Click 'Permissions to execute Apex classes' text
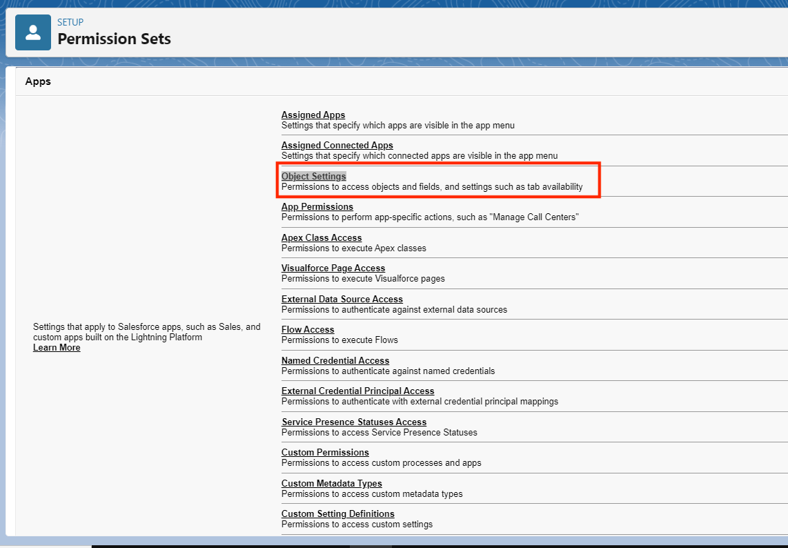The image size is (788, 548). tap(354, 248)
